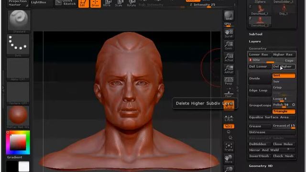Open the Texture Off selector
Viewport: 306px width, 172px height.
(x=18, y=93)
